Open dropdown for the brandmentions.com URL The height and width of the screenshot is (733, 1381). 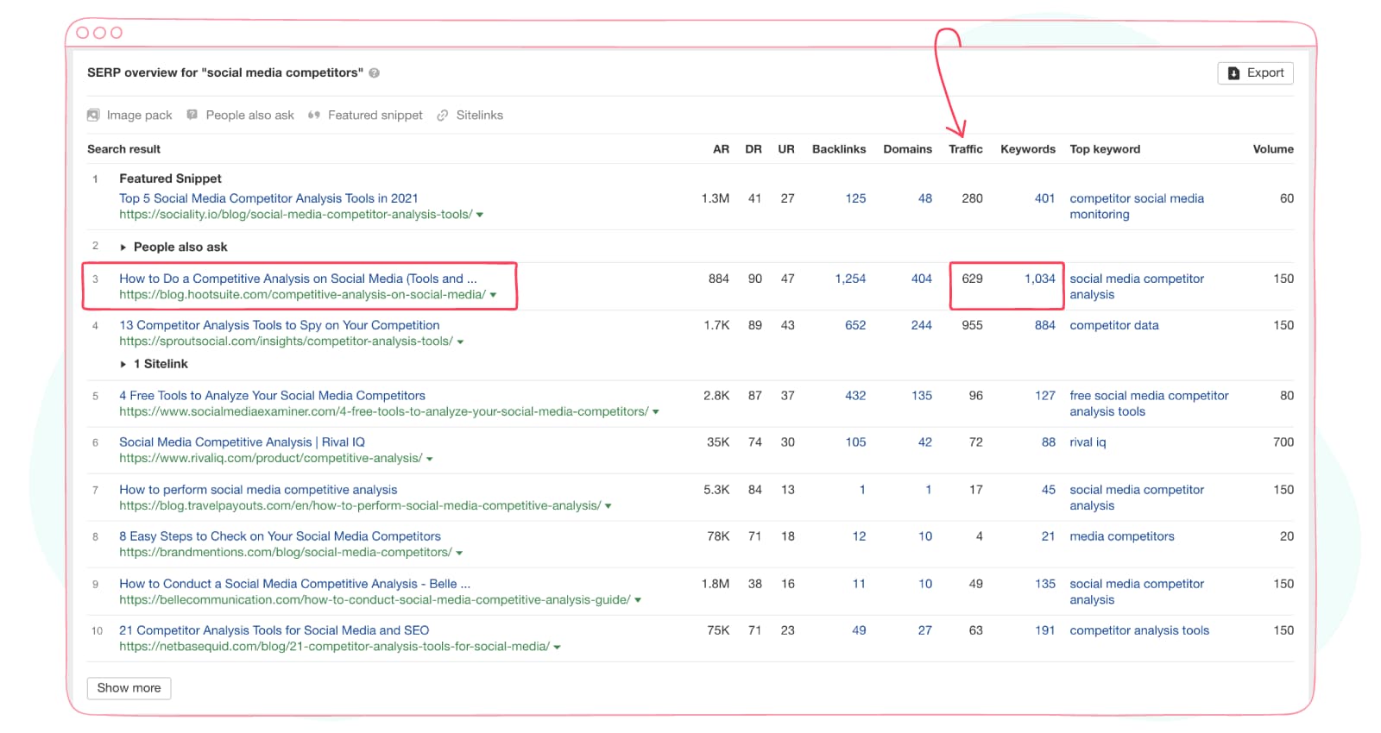click(459, 553)
